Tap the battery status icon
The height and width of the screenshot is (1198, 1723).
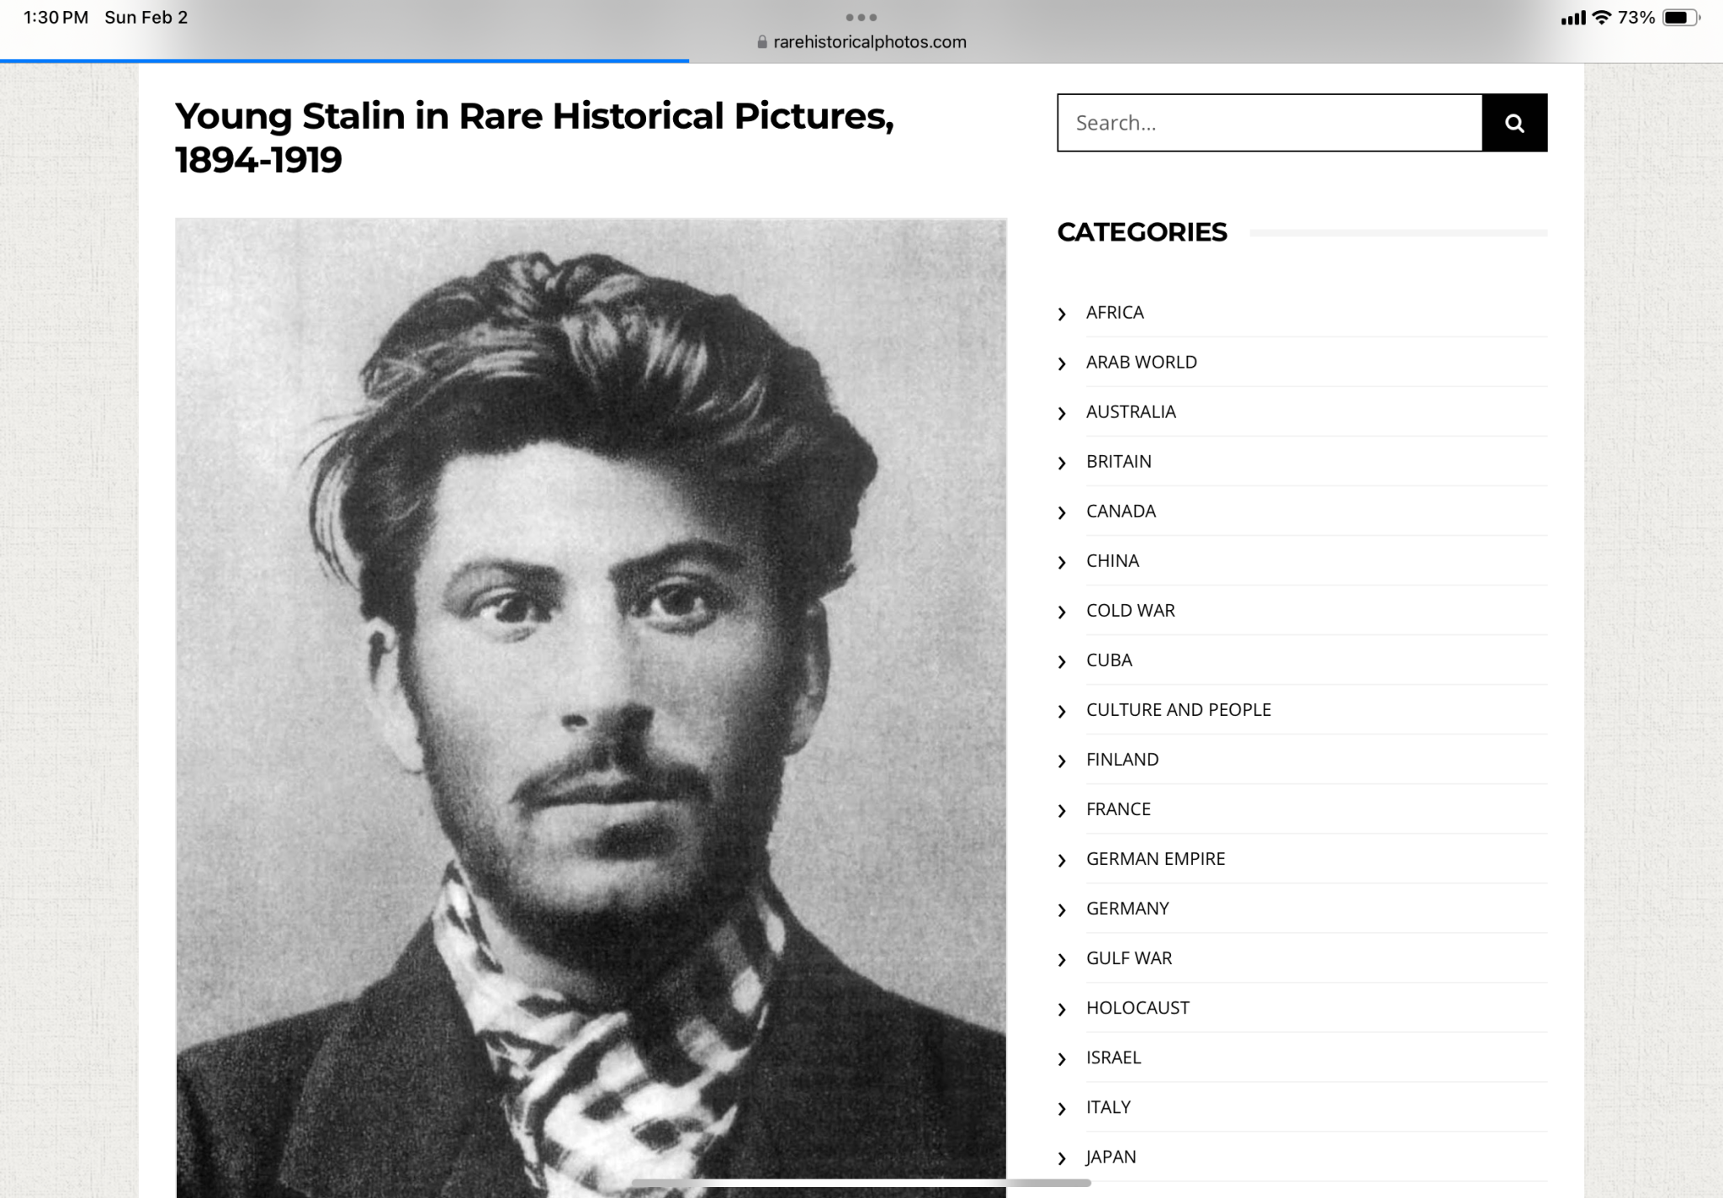coord(1680,18)
